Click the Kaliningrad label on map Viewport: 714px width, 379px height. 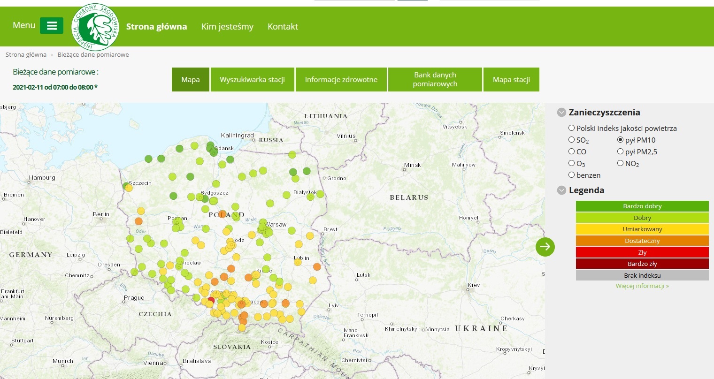(237, 136)
